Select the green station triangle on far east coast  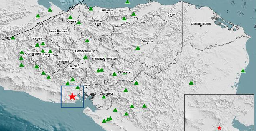(243, 71)
